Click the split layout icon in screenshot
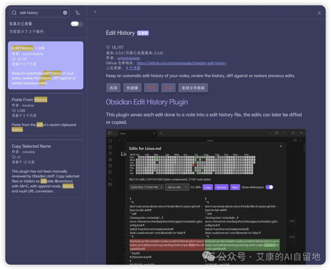 pos(276,133)
